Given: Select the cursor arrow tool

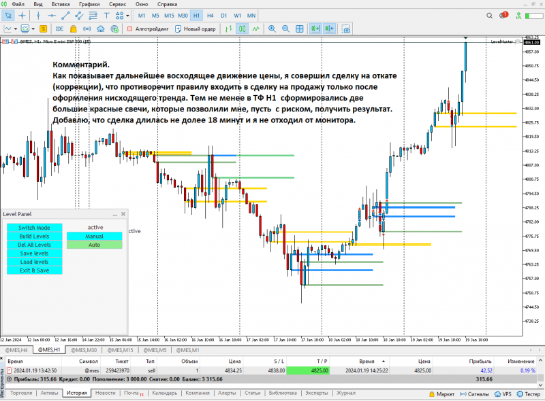Looking at the screenshot, I should click(8, 16).
